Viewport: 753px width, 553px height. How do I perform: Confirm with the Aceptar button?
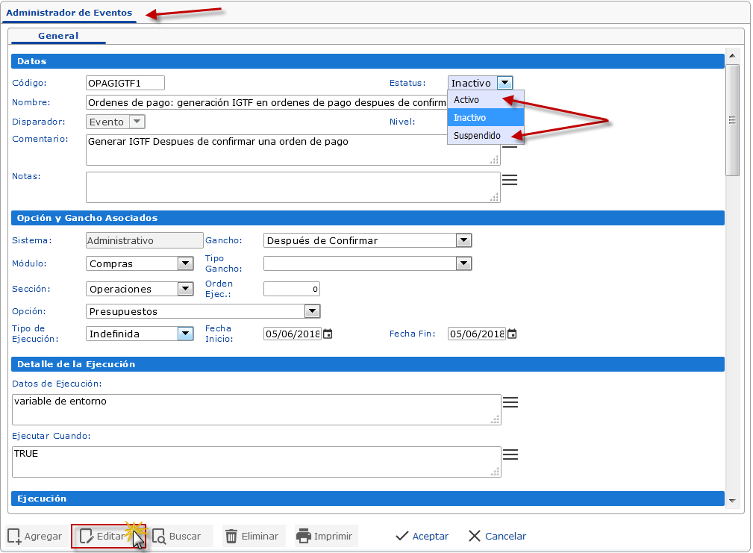click(x=422, y=536)
